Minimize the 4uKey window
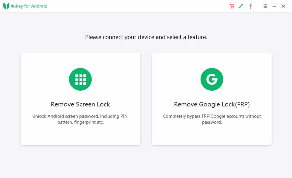292x178 pixels. (274, 6)
